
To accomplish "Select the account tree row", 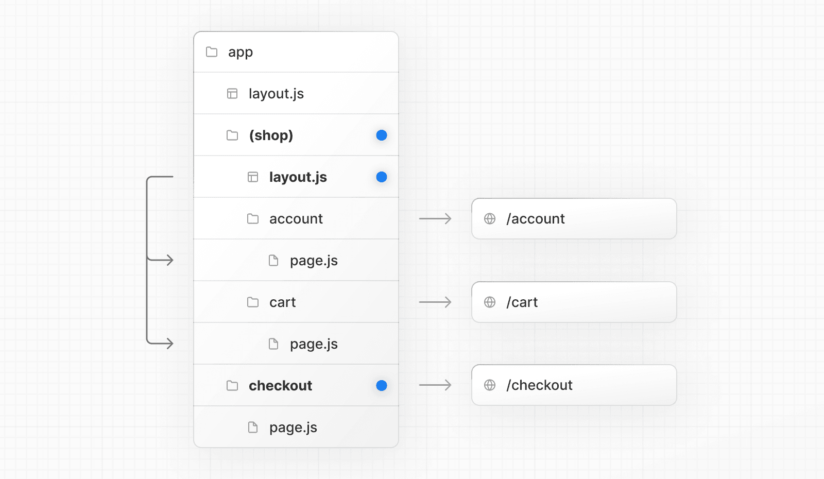I will 296,218.
